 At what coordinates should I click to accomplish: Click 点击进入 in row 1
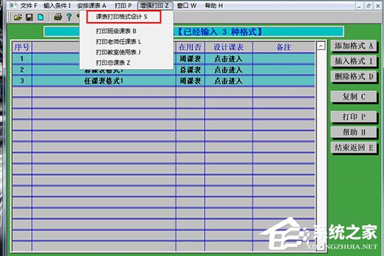[228, 59]
